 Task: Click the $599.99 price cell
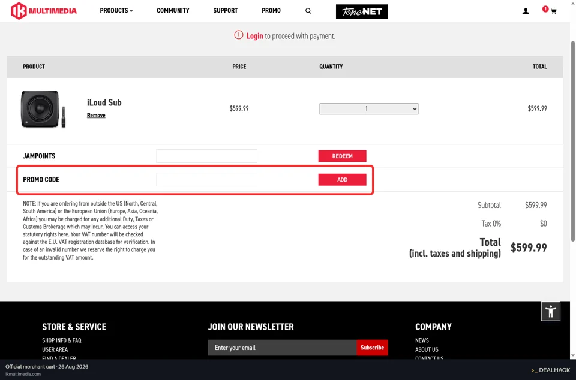(239, 108)
